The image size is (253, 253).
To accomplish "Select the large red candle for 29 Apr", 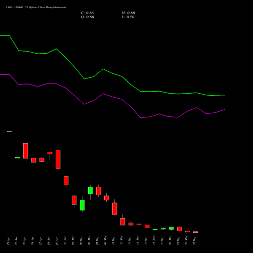I will [58, 159].
